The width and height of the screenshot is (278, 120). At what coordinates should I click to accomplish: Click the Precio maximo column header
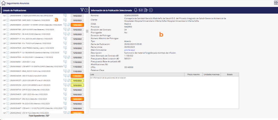[194, 74]
